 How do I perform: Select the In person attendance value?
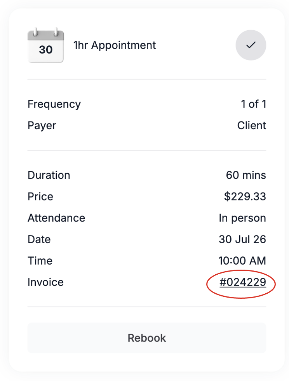(x=242, y=218)
